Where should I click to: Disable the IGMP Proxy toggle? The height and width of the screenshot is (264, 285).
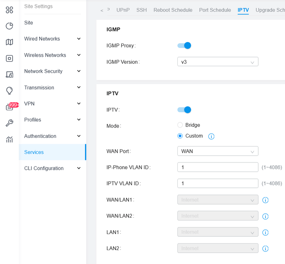coord(184,46)
